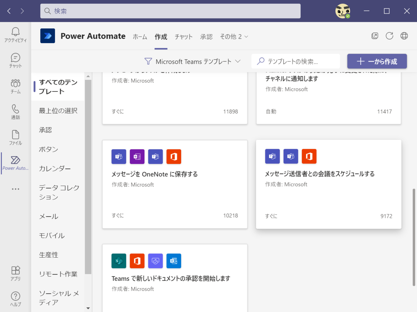Viewport: 417px width, 312px height.
Task: Click the SharePoint icon on the document approval card
Action: tap(119, 261)
